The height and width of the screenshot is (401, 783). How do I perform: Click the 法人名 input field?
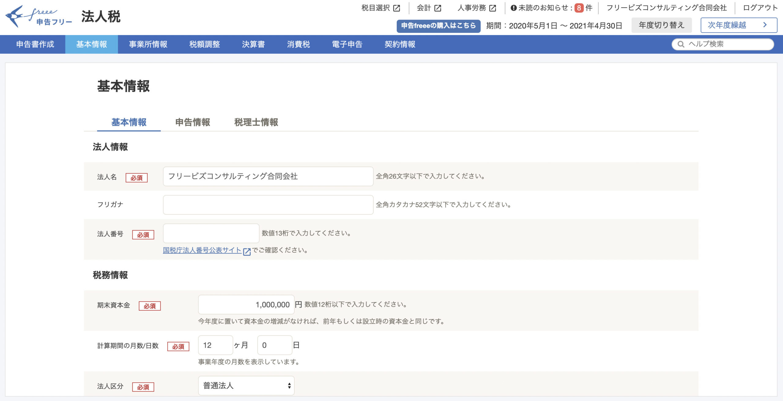[268, 176]
